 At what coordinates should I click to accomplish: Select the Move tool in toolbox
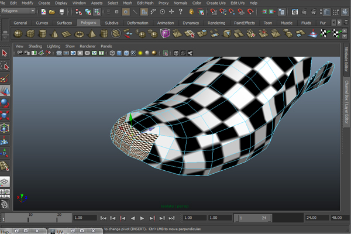(x=5, y=91)
